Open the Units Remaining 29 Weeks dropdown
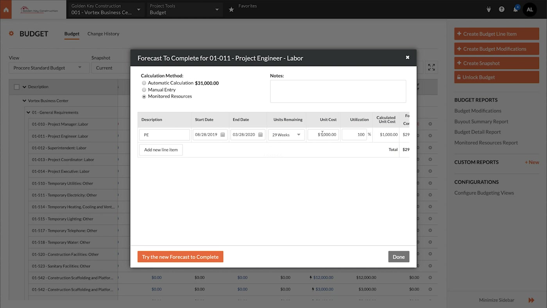The width and height of the screenshot is (547, 308). [286, 135]
